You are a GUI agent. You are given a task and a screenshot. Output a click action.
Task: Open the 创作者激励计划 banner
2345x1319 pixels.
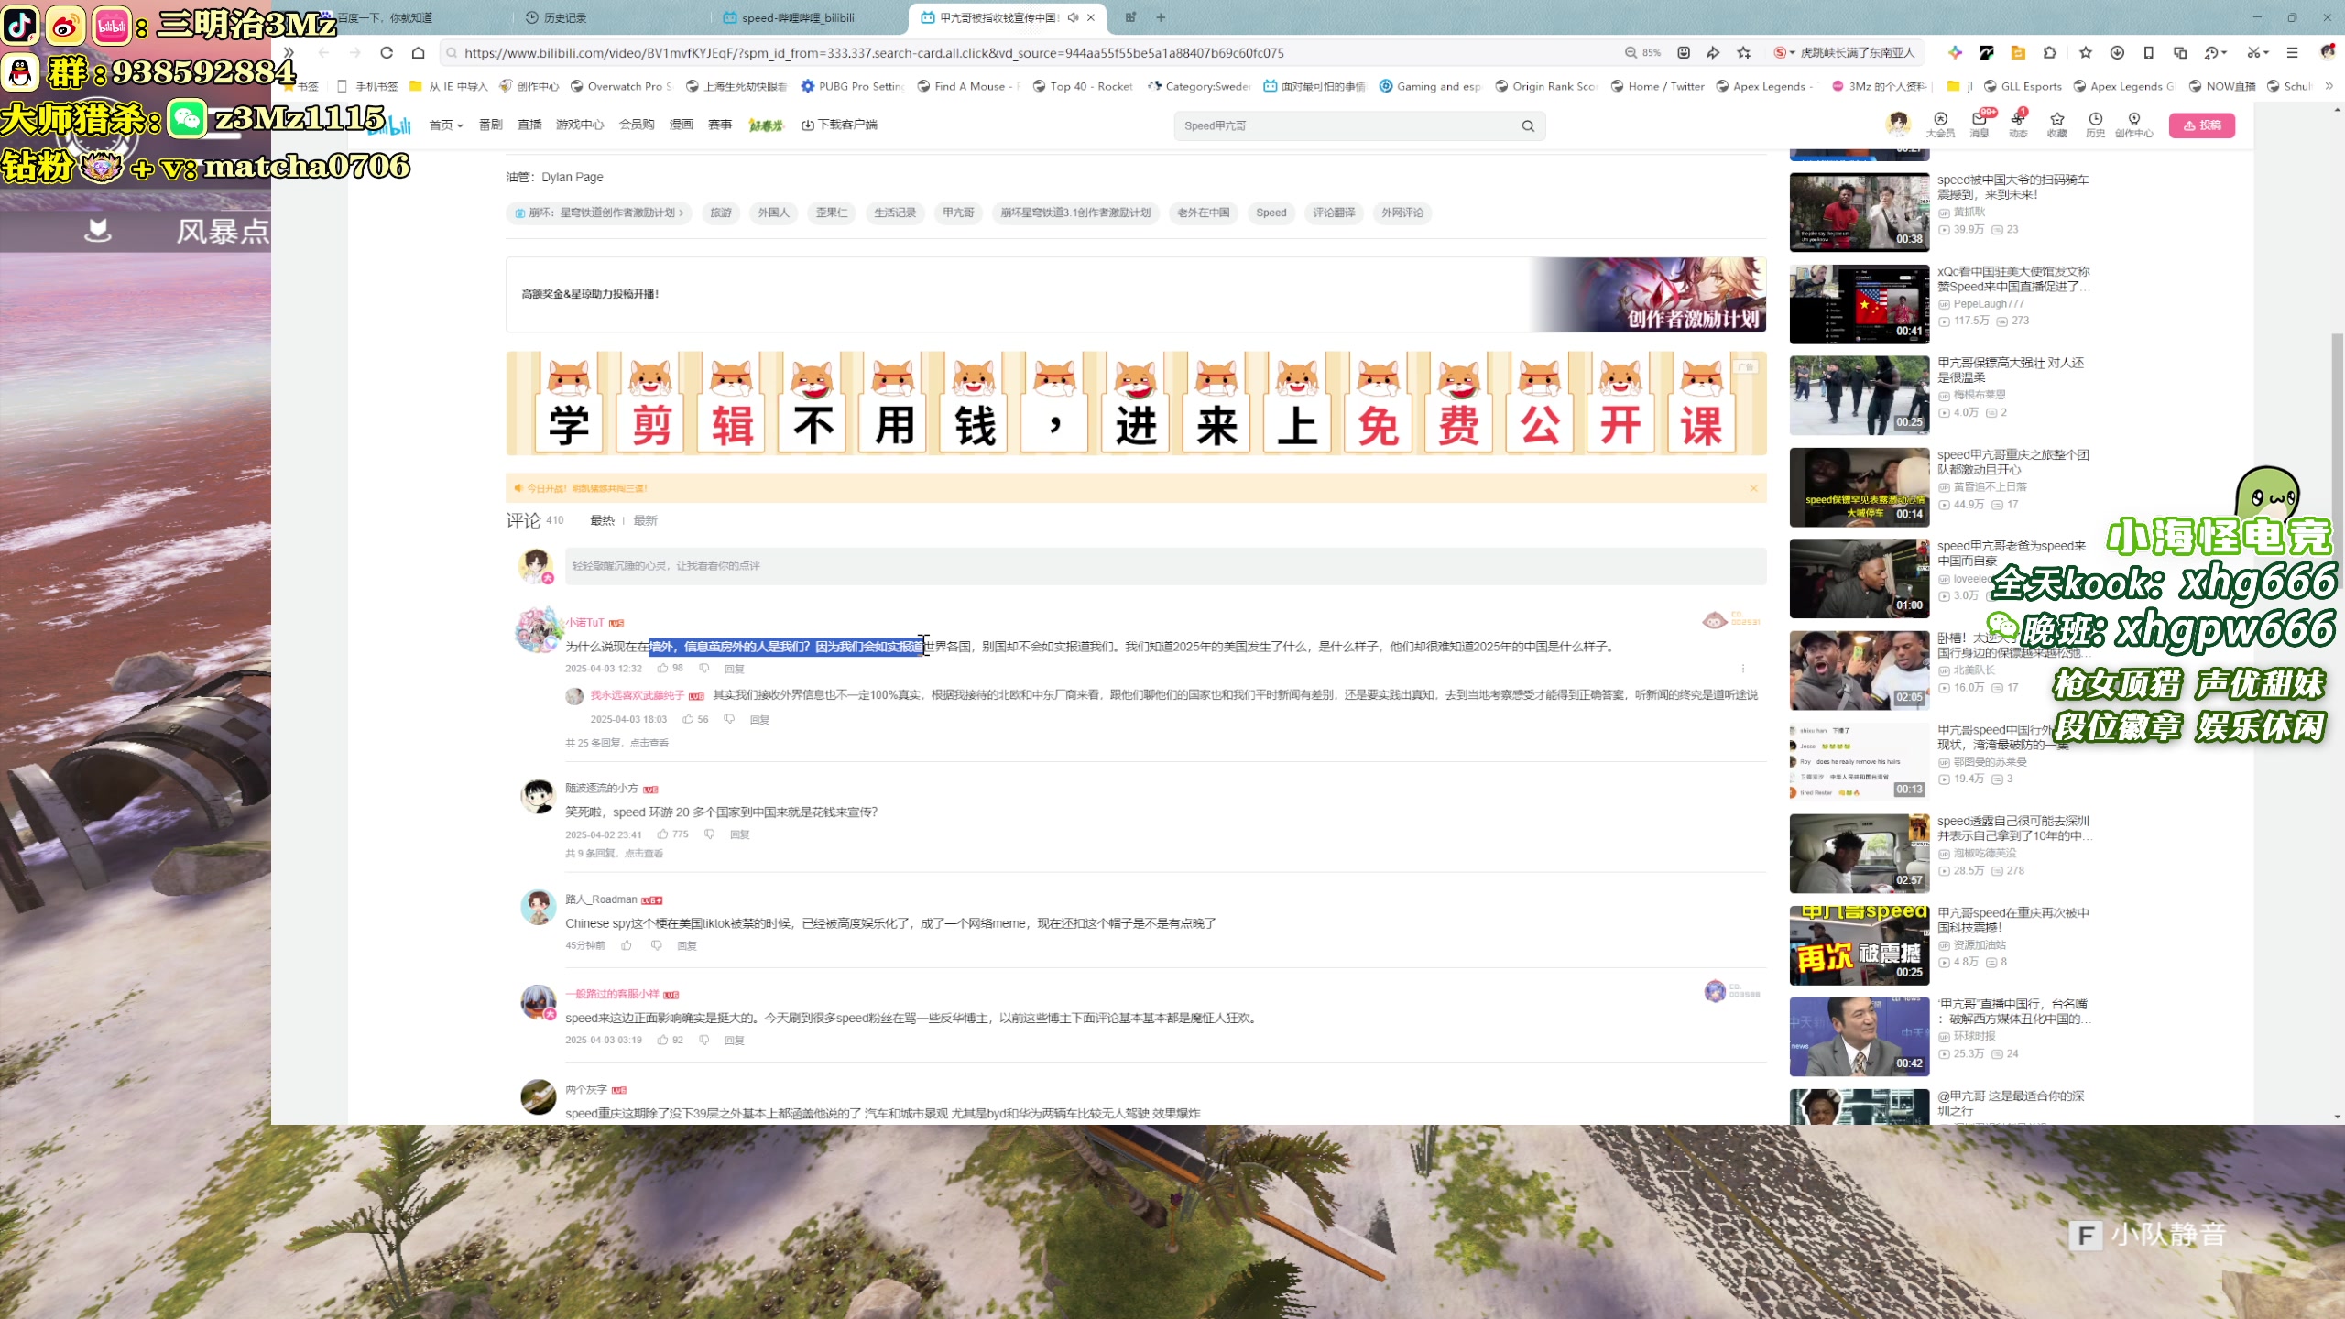(1136, 294)
